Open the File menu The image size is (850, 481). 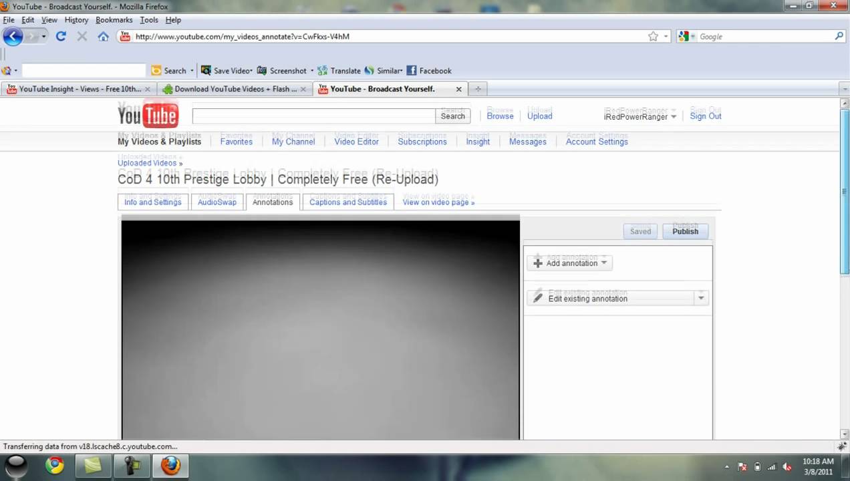click(x=9, y=20)
